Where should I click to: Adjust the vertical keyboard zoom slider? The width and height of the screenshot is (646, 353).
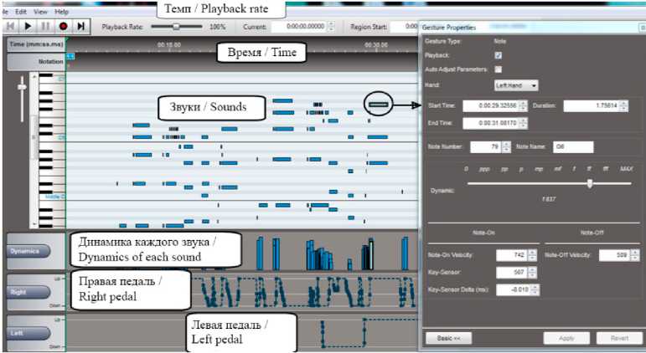click(x=22, y=87)
